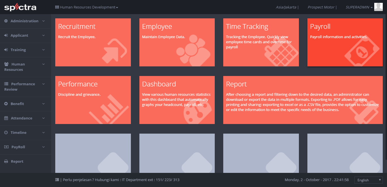Screen dimensions: 387x187
Task: Expand the Administration menu chevron
Action: click(43, 21)
